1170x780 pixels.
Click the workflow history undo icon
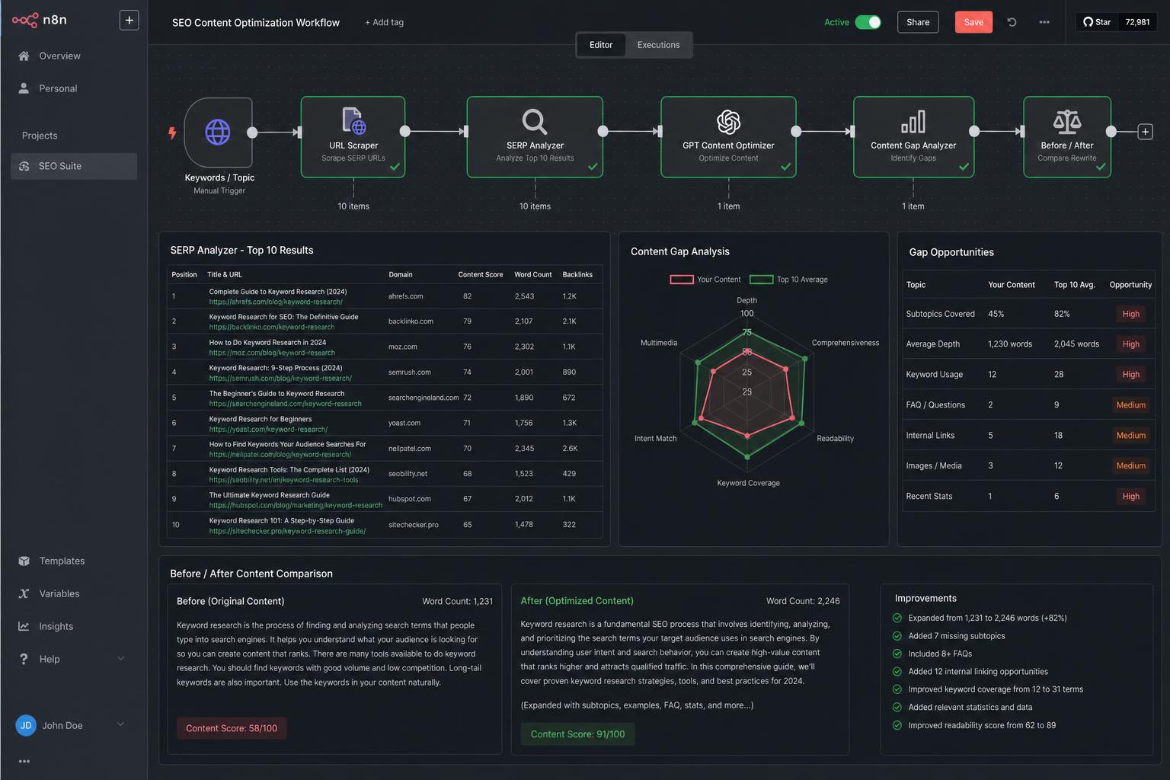(x=1012, y=22)
